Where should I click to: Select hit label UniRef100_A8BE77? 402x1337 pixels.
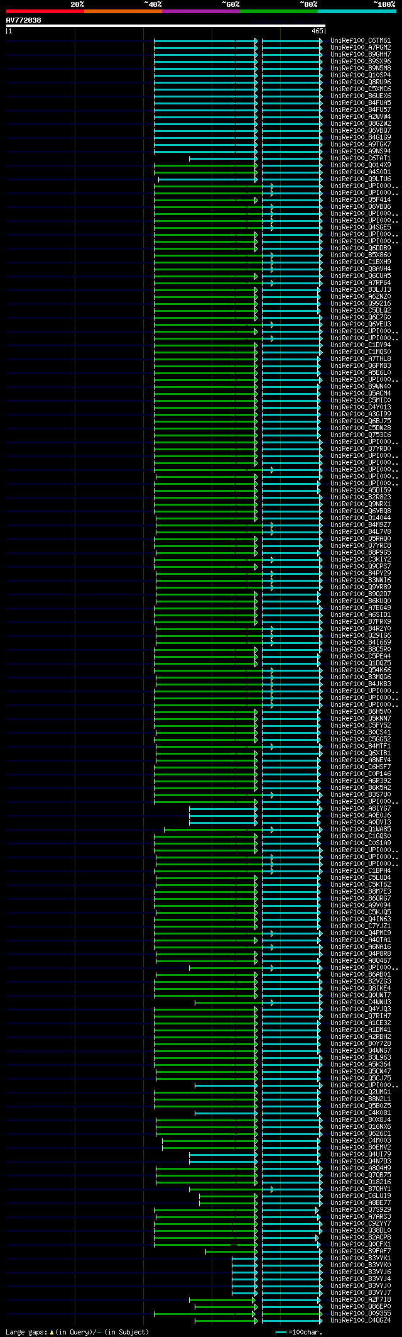[x=361, y=1202]
